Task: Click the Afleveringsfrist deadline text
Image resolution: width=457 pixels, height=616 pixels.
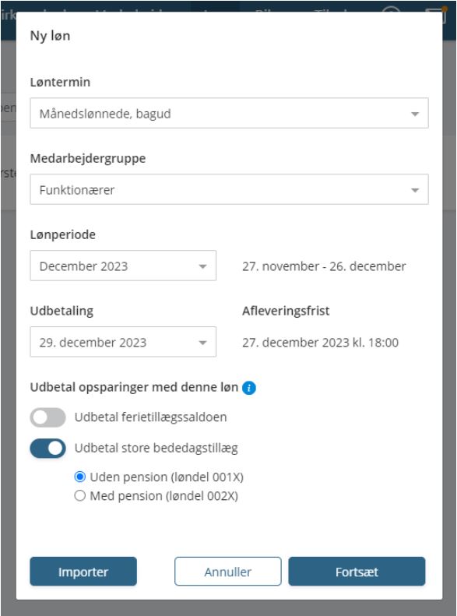Action: (321, 343)
